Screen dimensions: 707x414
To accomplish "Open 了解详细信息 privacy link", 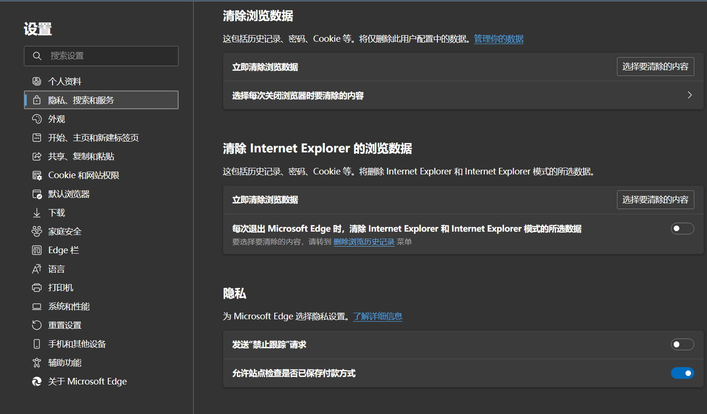I will tap(377, 316).
